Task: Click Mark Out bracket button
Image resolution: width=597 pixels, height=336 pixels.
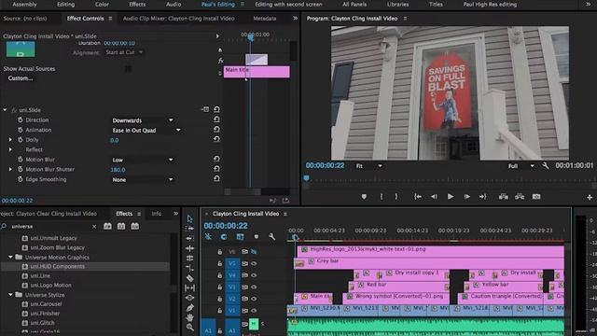Action: 396,197
